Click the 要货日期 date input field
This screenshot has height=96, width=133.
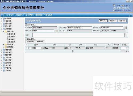tap(79, 28)
